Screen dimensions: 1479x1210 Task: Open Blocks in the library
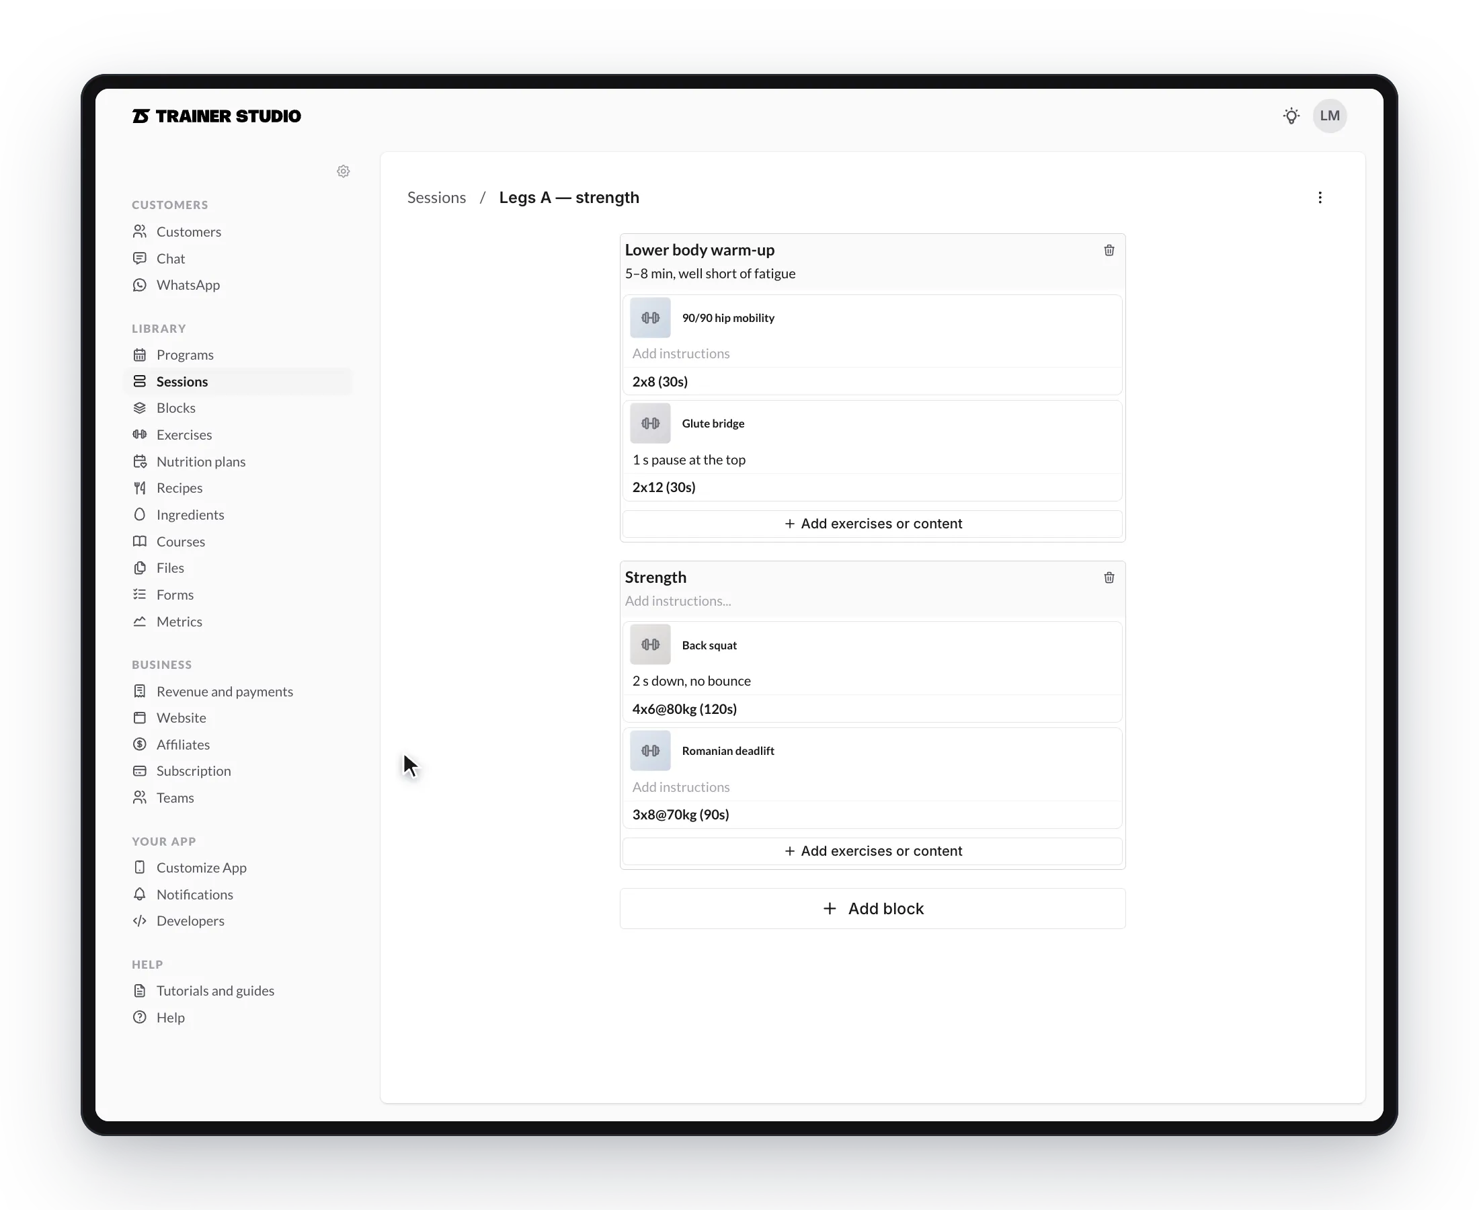coord(239,408)
